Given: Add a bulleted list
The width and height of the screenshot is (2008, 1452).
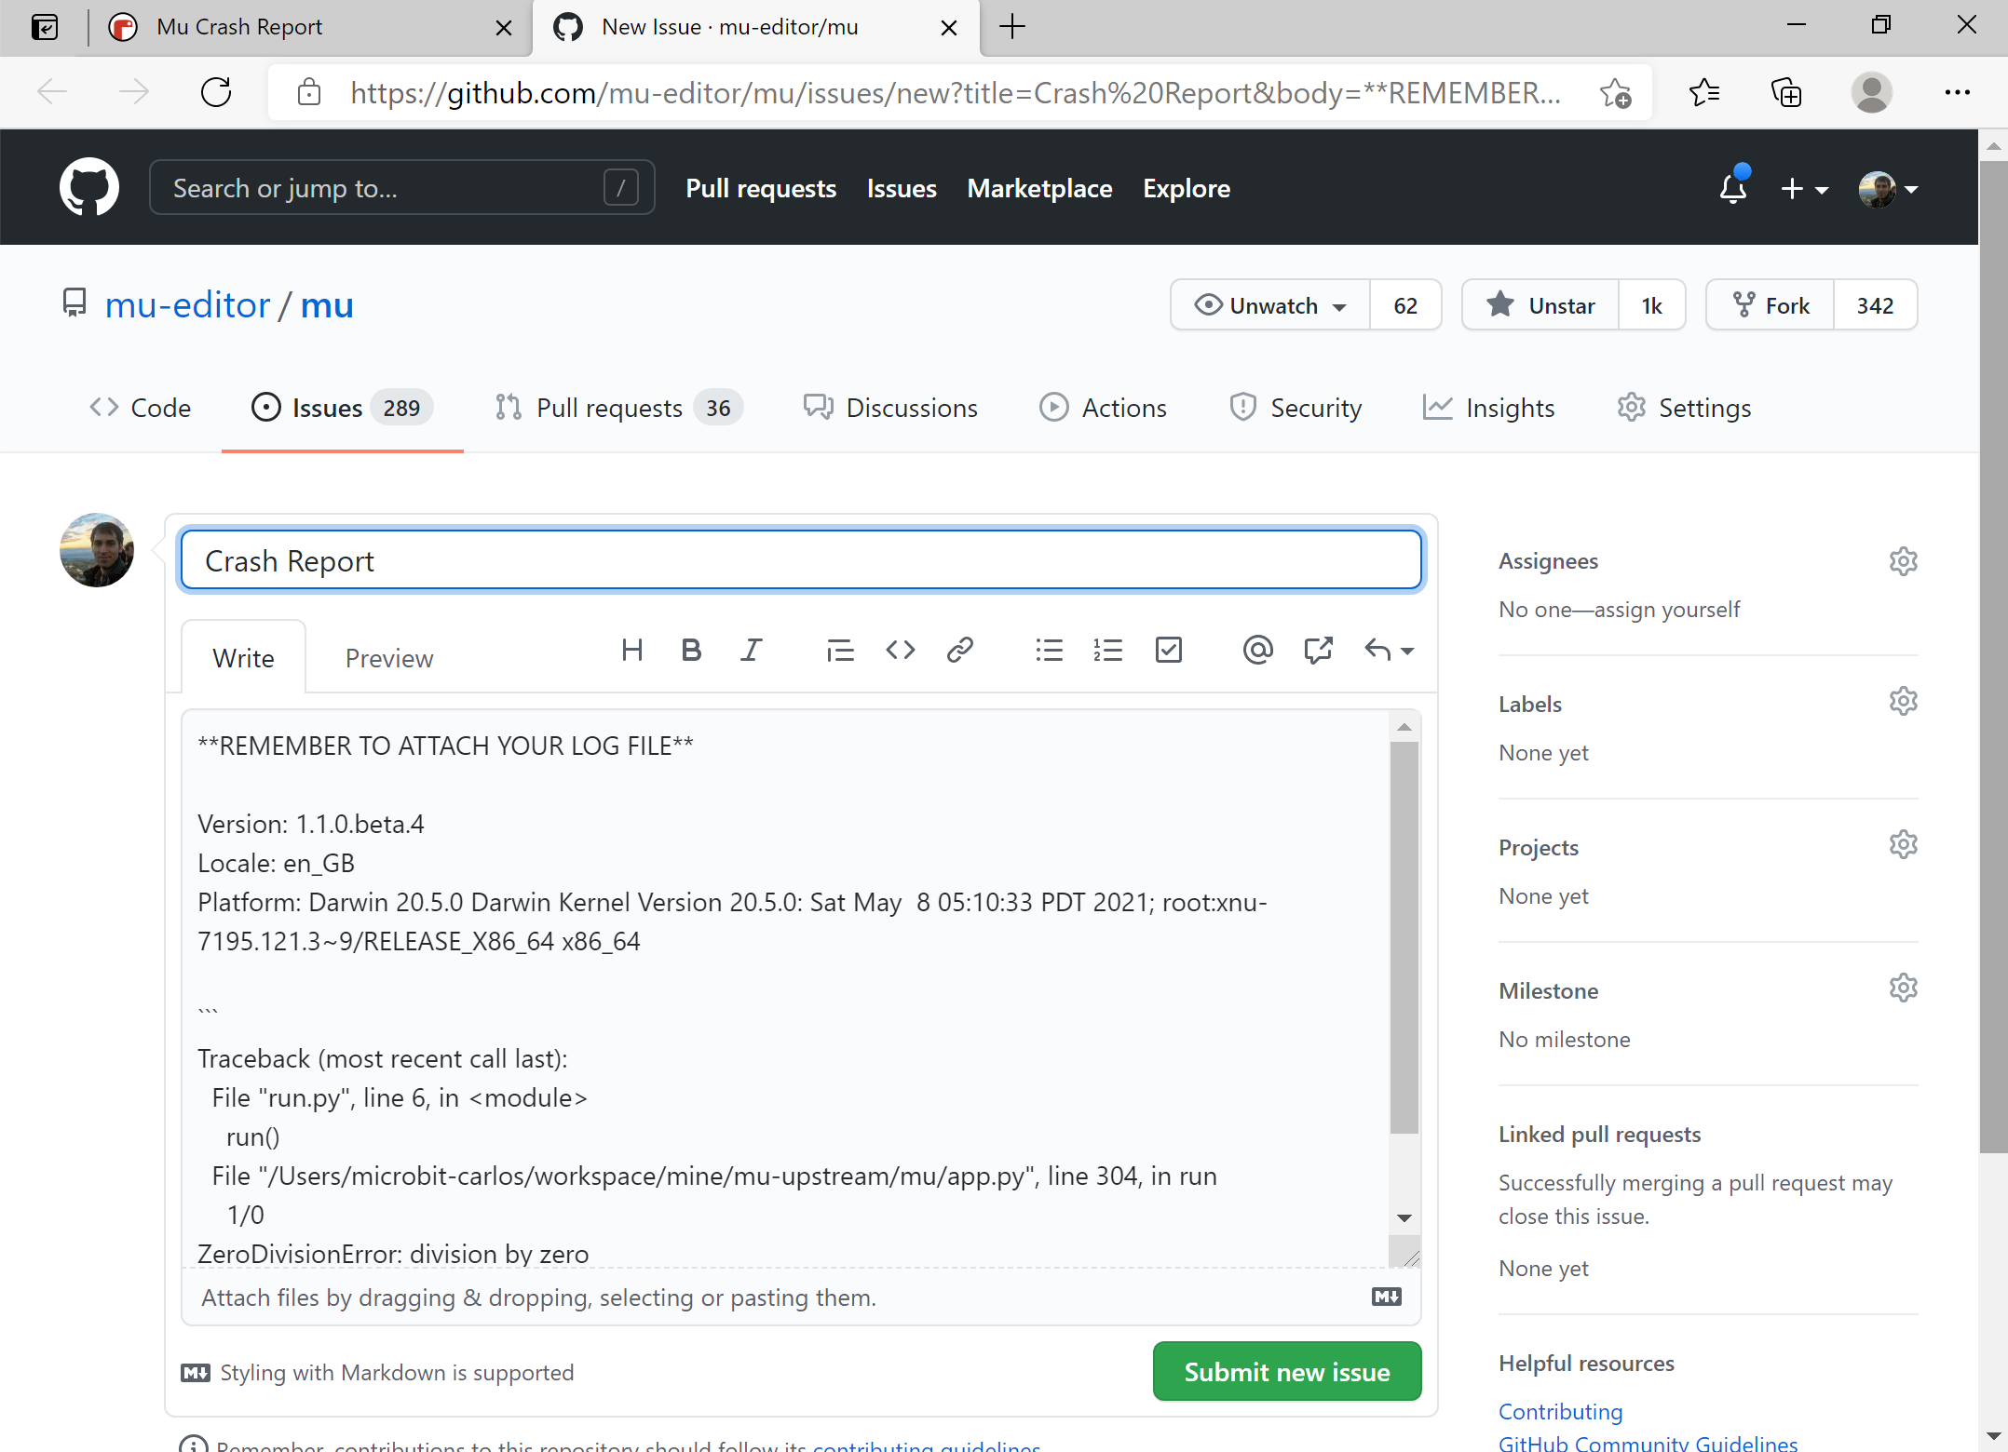Looking at the screenshot, I should 1049,650.
